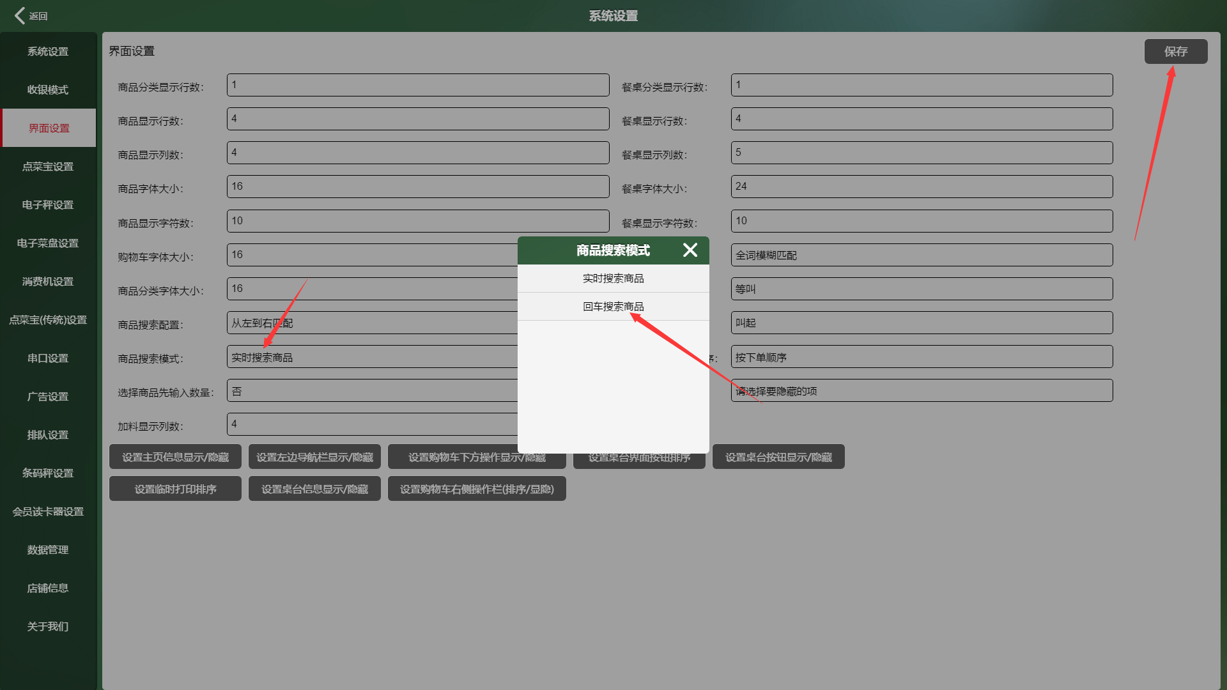The image size is (1227, 690).
Task: Click 商品分类显示行数 input field
Action: 417,85
